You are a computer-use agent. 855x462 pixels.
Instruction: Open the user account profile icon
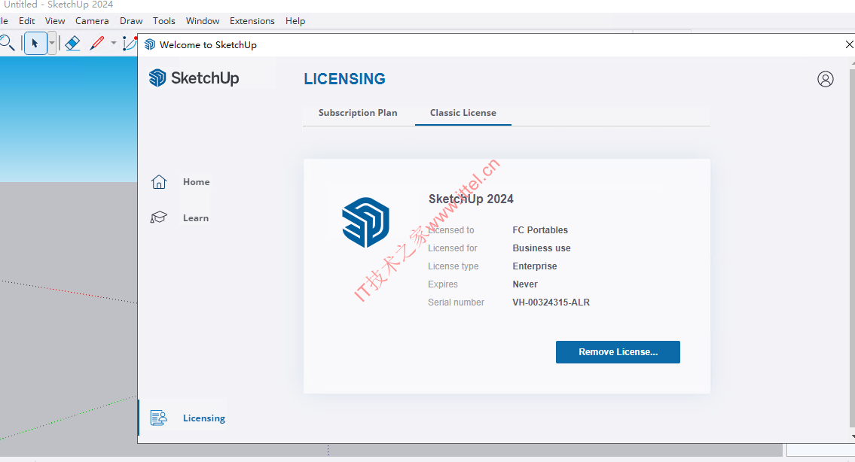(826, 79)
